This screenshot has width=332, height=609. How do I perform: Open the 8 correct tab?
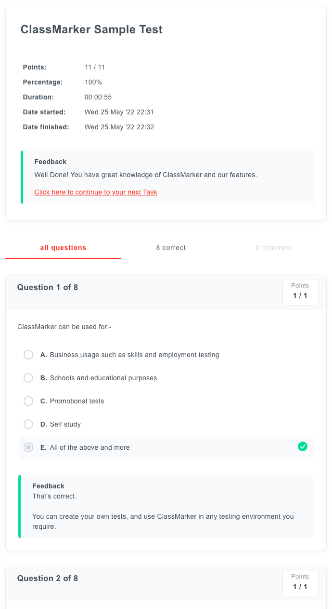[x=171, y=248]
